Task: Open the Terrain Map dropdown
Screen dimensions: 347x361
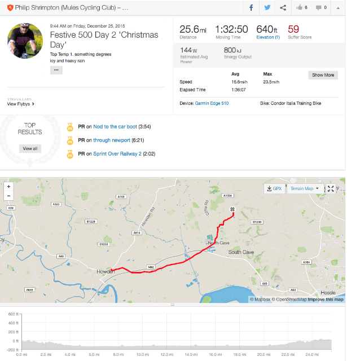Action: coord(305,188)
